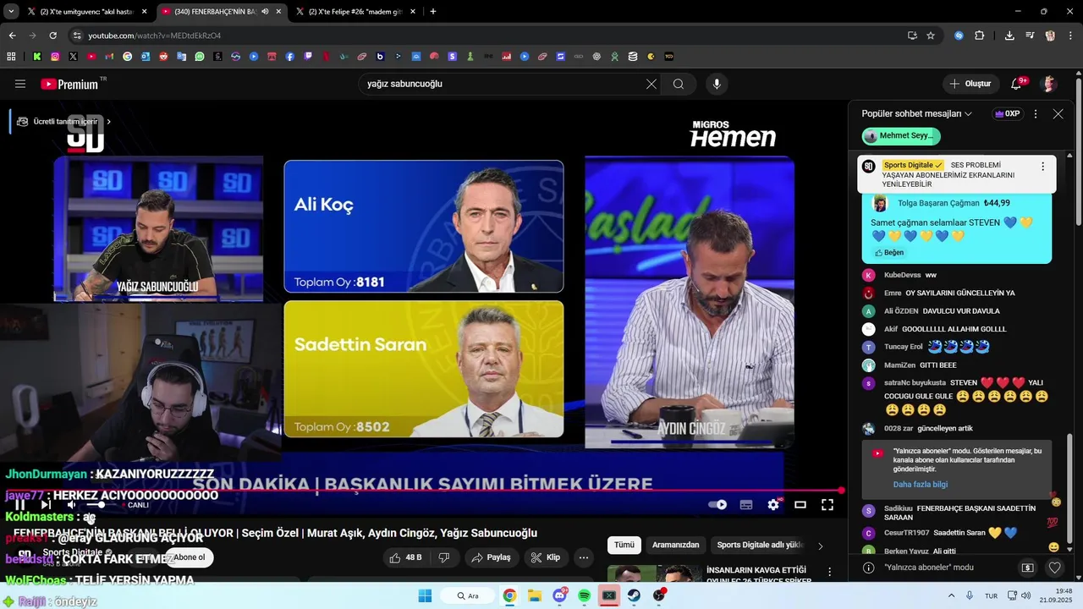The width and height of the screenshot is (1083, 609).
Task: Go to YouTube Premium home logo
Action: (x=69, y=84)
